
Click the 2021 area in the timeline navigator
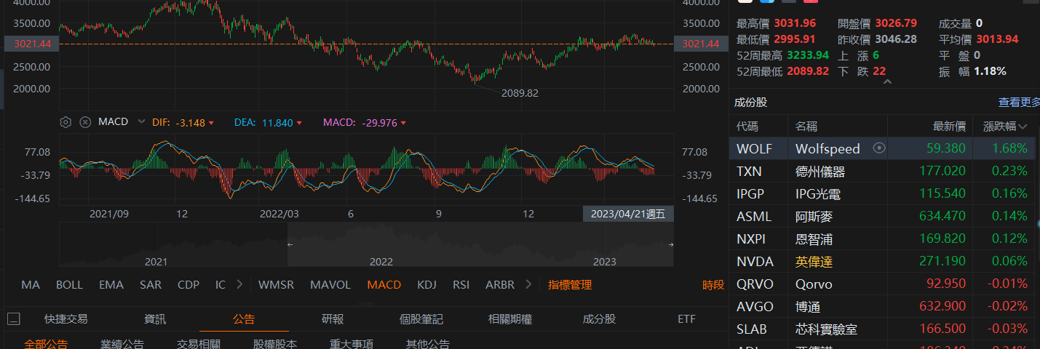click(x=156, y=261)
